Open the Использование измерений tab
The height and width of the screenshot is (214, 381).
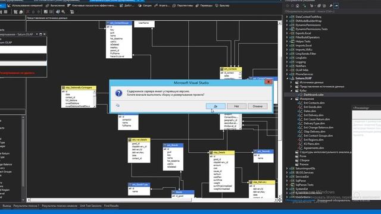tap(25, 5)
